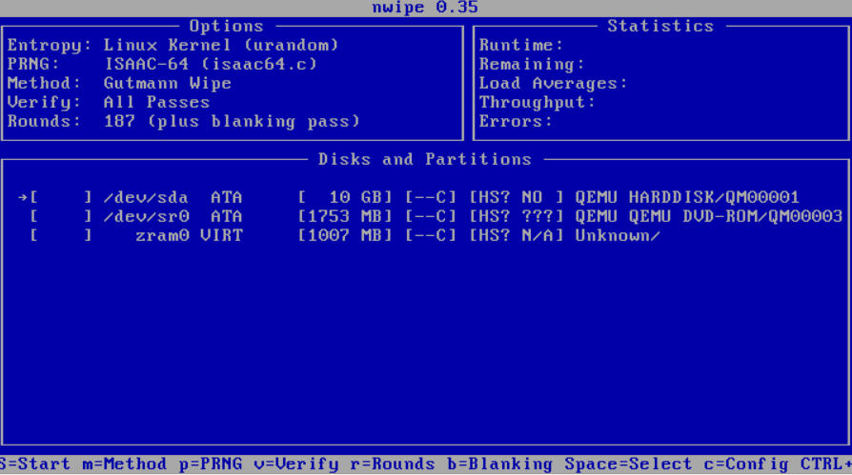Click the Errors: statistics label
The image size is (852, 475).
(x=516, y=121)
